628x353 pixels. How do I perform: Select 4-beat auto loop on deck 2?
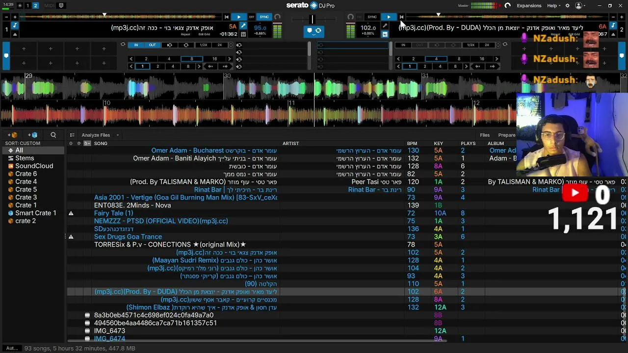click(x=436, y=59)
